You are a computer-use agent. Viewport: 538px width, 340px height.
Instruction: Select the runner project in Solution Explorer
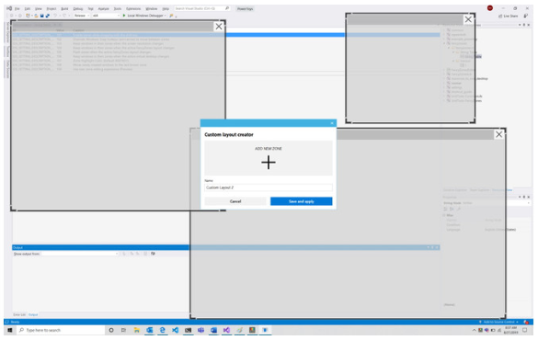pos(456,83)
